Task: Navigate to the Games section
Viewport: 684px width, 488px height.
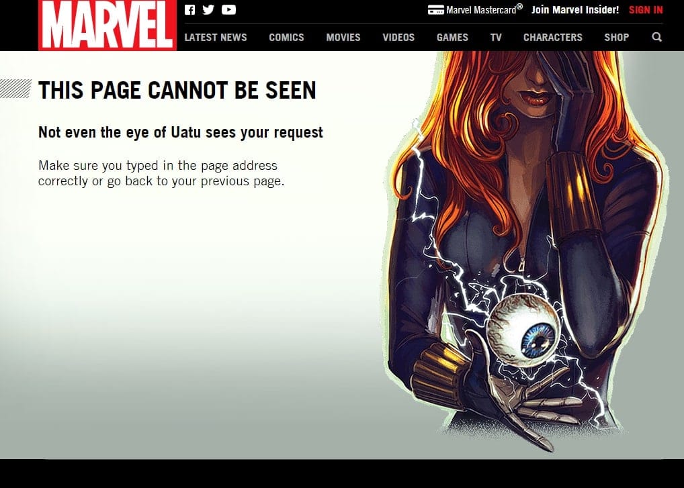Action: click(452, 38)
